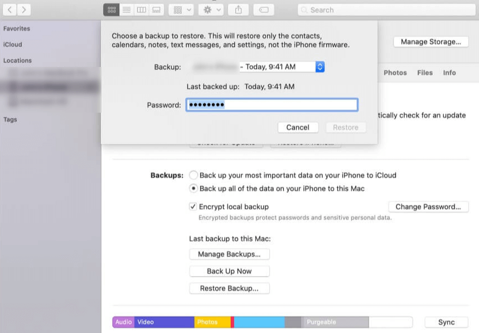The width and height of the screenshot is (479, 333).
Task: Go forward with the Finder forward arrow
Action: pyautogui.click(x=24, y=10)
